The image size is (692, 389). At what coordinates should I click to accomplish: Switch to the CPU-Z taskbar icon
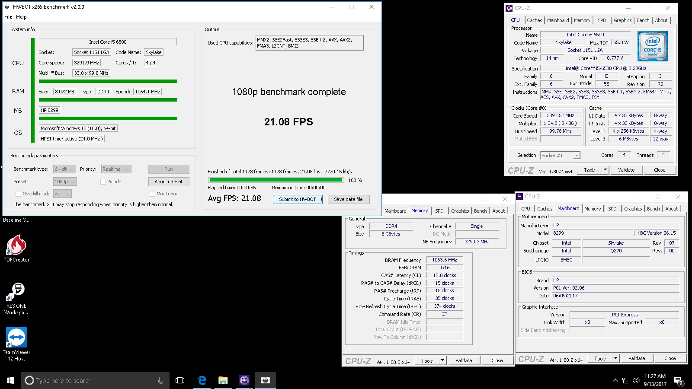[x=244, y=380]
